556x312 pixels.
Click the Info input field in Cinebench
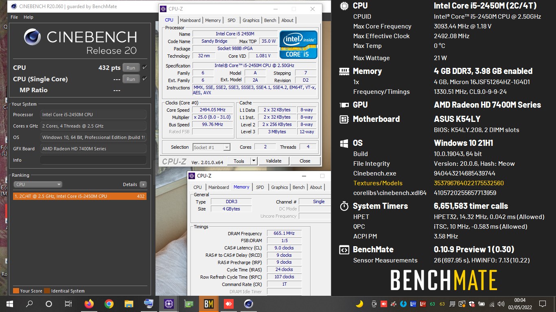pyautogui.click(x=93, y=160)
